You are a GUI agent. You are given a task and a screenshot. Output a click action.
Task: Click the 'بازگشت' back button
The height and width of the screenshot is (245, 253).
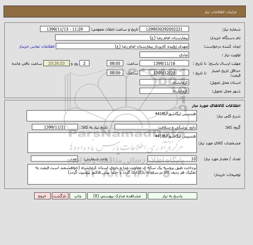[60, 196]
